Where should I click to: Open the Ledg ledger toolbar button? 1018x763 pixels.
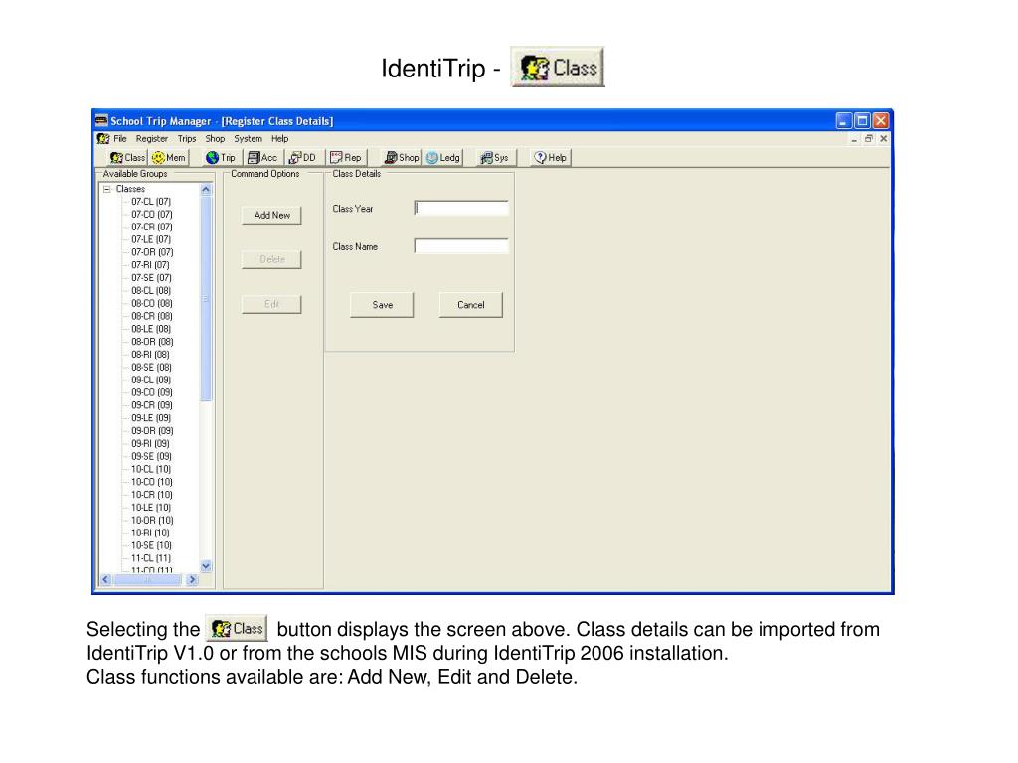coord(443,158)
